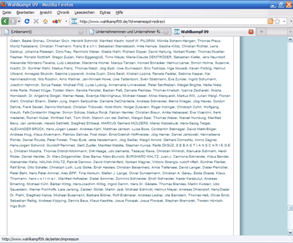Click the name Marie-Claude DEMTRÖDER
293x243 pixels.
click(148, 57)
